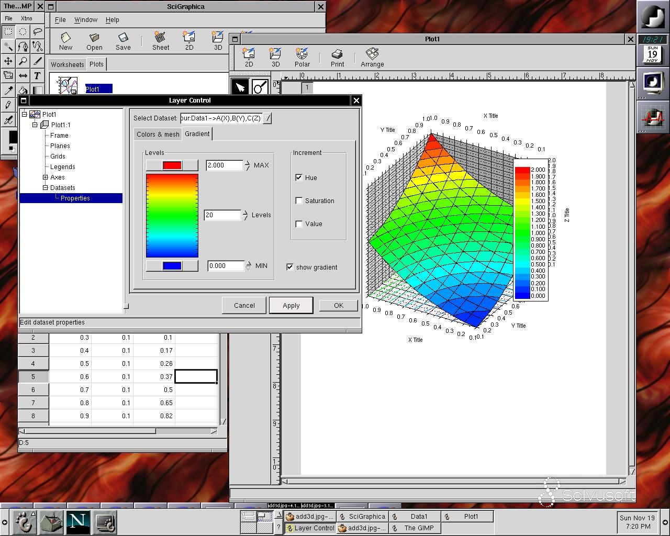The height and width of the screenshot is (536, 670).
Task: Switch to Colors & mesh tab
Action: [158, 134]
